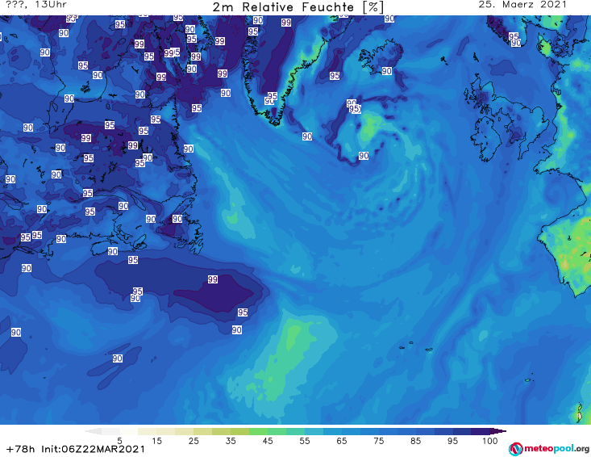The width and height of the screenshot is (591, 457).
Task: Click the colorbar label "85"
Action: pos(415,440)
